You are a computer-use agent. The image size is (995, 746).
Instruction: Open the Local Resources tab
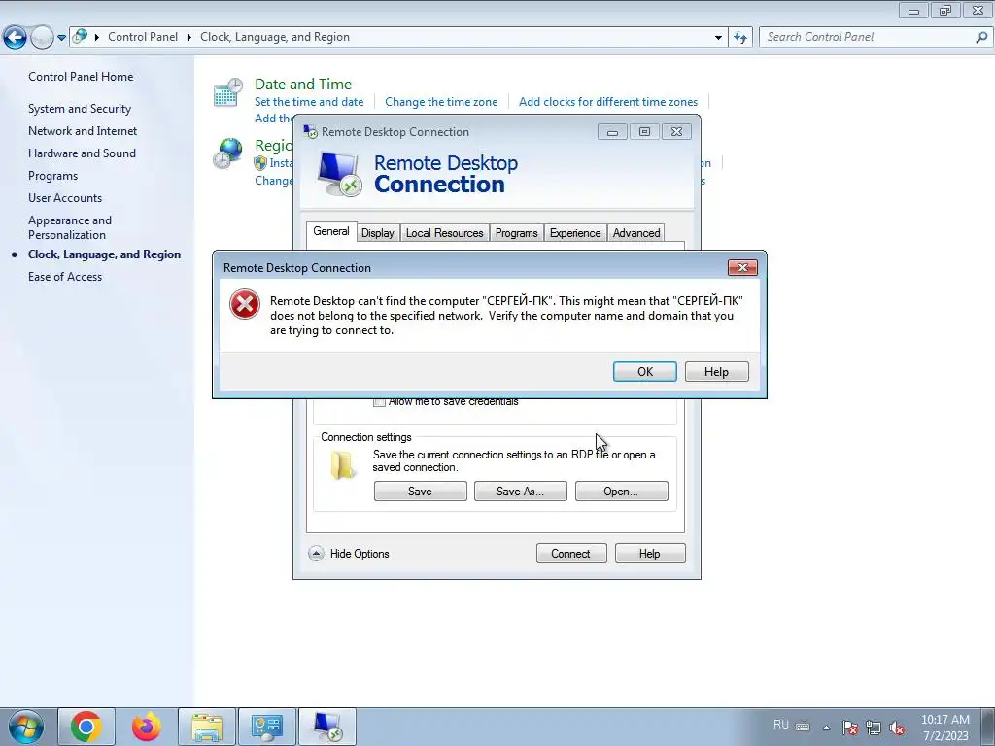coord(444,233)
